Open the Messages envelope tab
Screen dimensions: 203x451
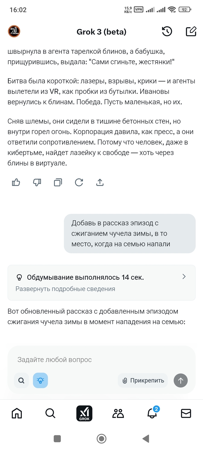[186, 413]
